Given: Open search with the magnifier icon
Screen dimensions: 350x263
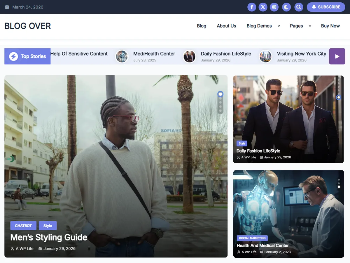Looking at the screenshot, I should pos(298,7).
